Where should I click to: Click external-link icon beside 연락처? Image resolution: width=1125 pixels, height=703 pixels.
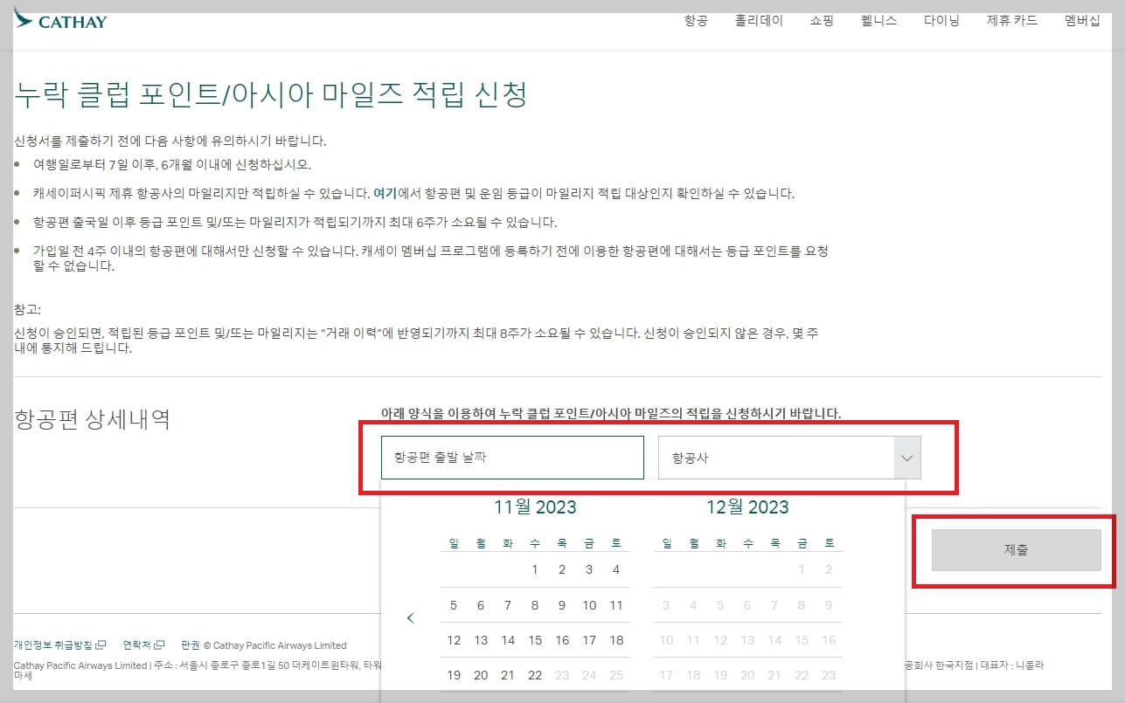[x=158, y=645]
